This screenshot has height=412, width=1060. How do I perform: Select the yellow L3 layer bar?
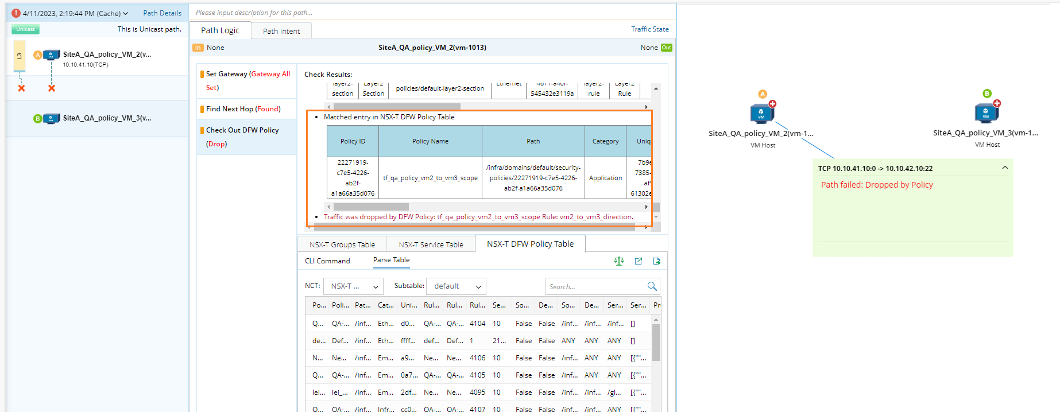(20, 56)
